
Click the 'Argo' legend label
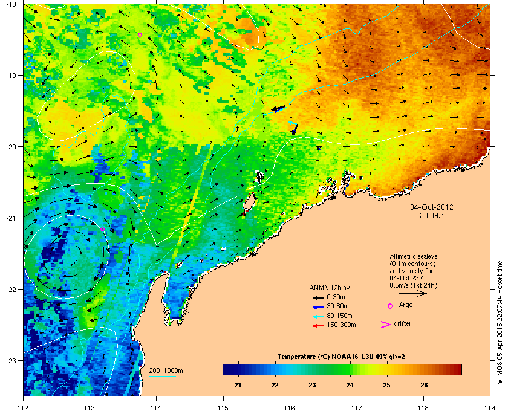(406, 305)
